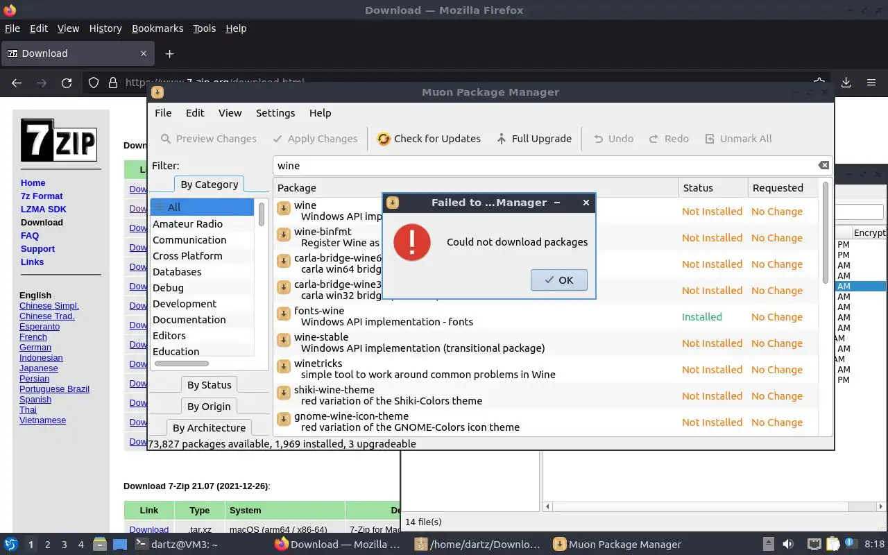Click the French language link
Image resolution: width=888 pixels, height=555 pixels.
coord(33,337)
